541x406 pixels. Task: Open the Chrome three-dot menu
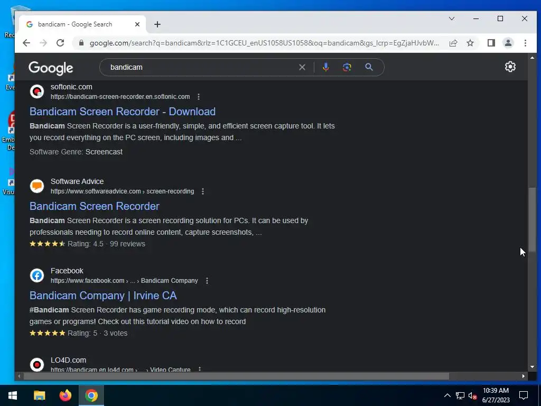pyautogui.click(x=525, y=43)
